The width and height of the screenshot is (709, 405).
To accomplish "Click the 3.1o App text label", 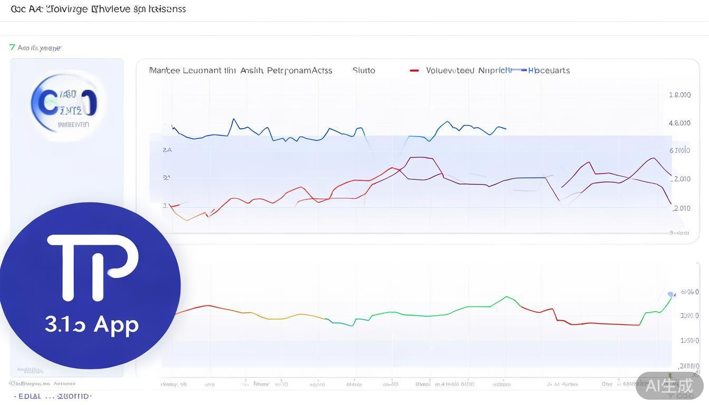I will [x=92, y=324].
